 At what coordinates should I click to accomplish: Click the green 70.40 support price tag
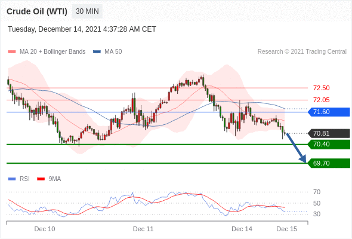329,144
